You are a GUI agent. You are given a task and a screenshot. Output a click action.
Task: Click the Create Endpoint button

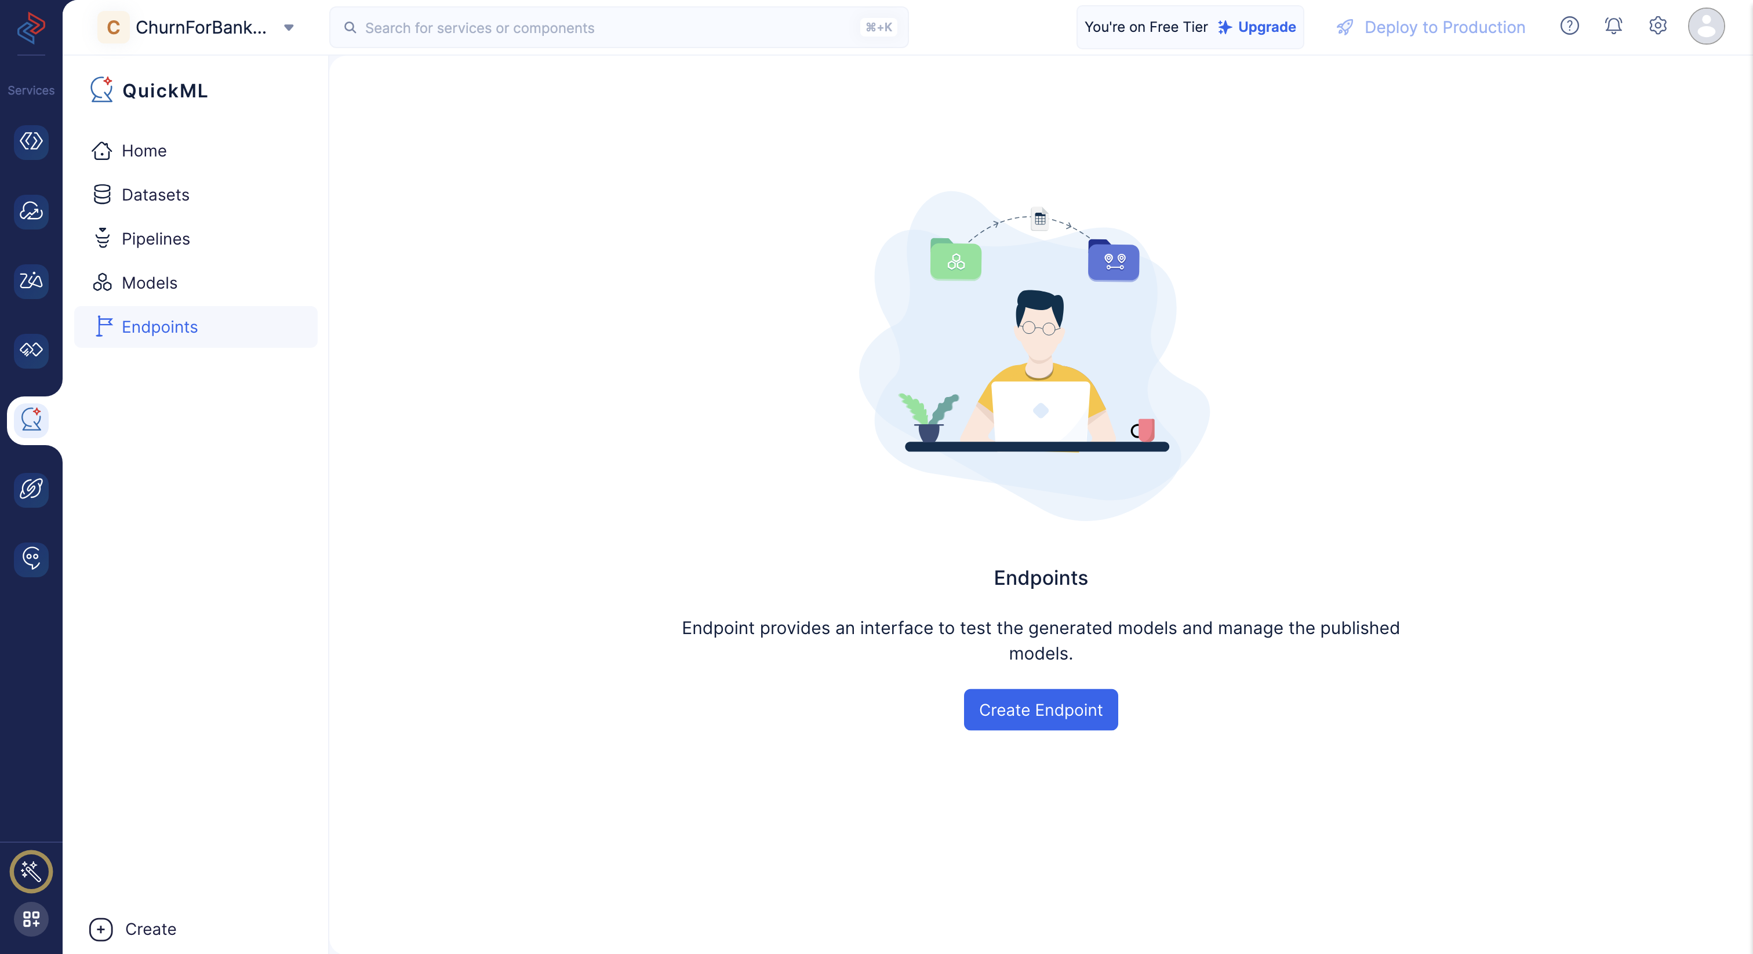click(1041, 709)
